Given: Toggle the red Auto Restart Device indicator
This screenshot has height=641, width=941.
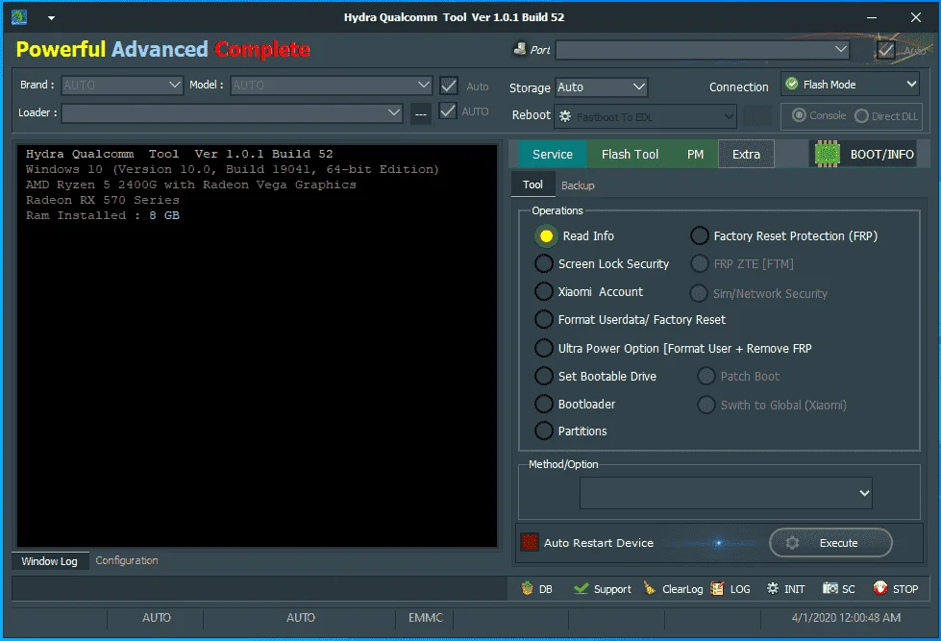Looking at the screenshot, I should (530, 543).
